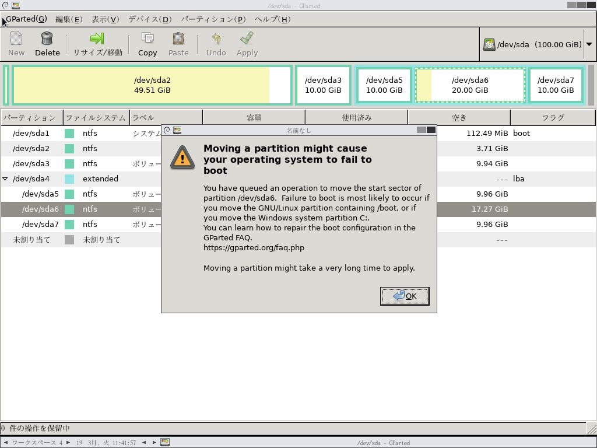This screenshot has height=448, width=597.
Task: Click the 使用済み column header
Action: 356,118
